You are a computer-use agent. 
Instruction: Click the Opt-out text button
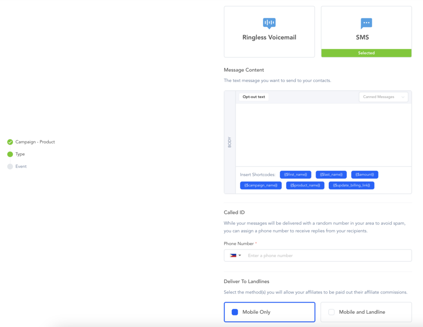pos(254,97)
